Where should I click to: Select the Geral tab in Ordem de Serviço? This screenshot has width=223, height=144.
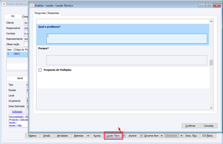(x=20, y=78)
